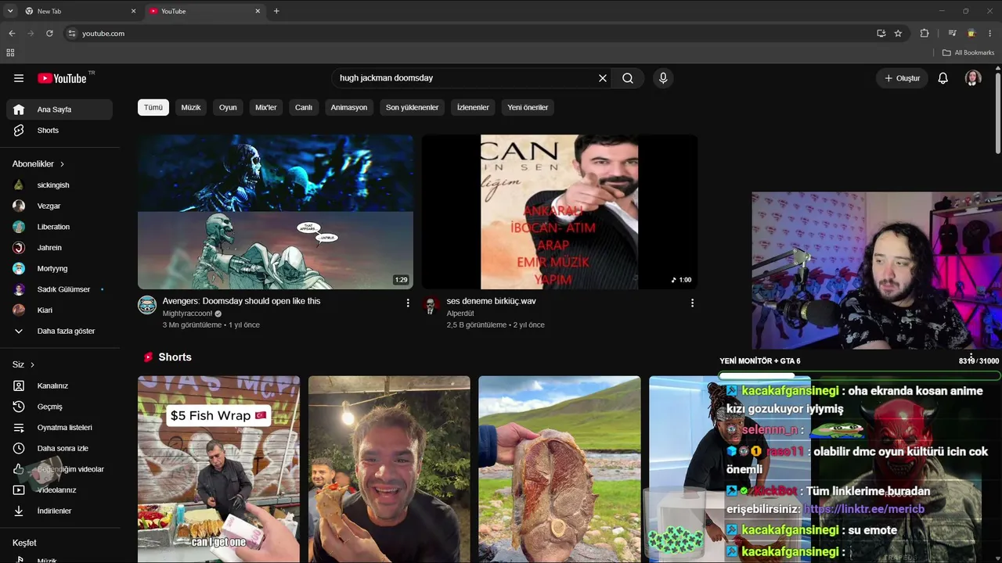Click the YouTube logo
This screenshot has height=563, width=1002.
click(62, 78)
